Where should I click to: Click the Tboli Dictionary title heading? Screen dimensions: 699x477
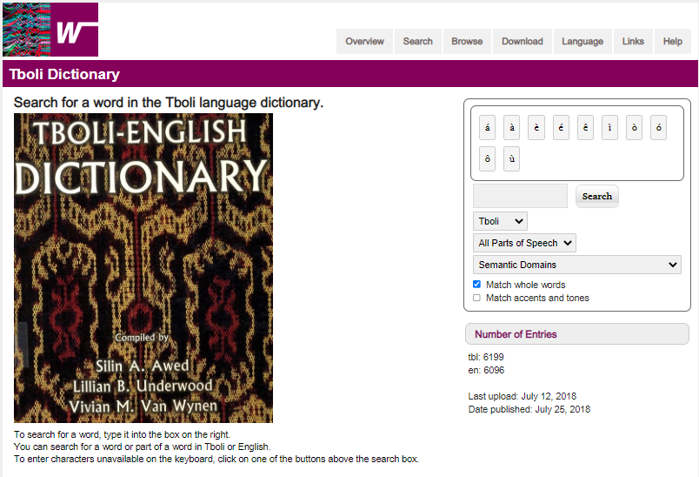pos(64,74)
